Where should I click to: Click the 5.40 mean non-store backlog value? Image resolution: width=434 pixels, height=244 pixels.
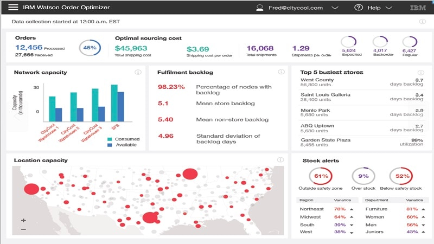click(165, 119)
